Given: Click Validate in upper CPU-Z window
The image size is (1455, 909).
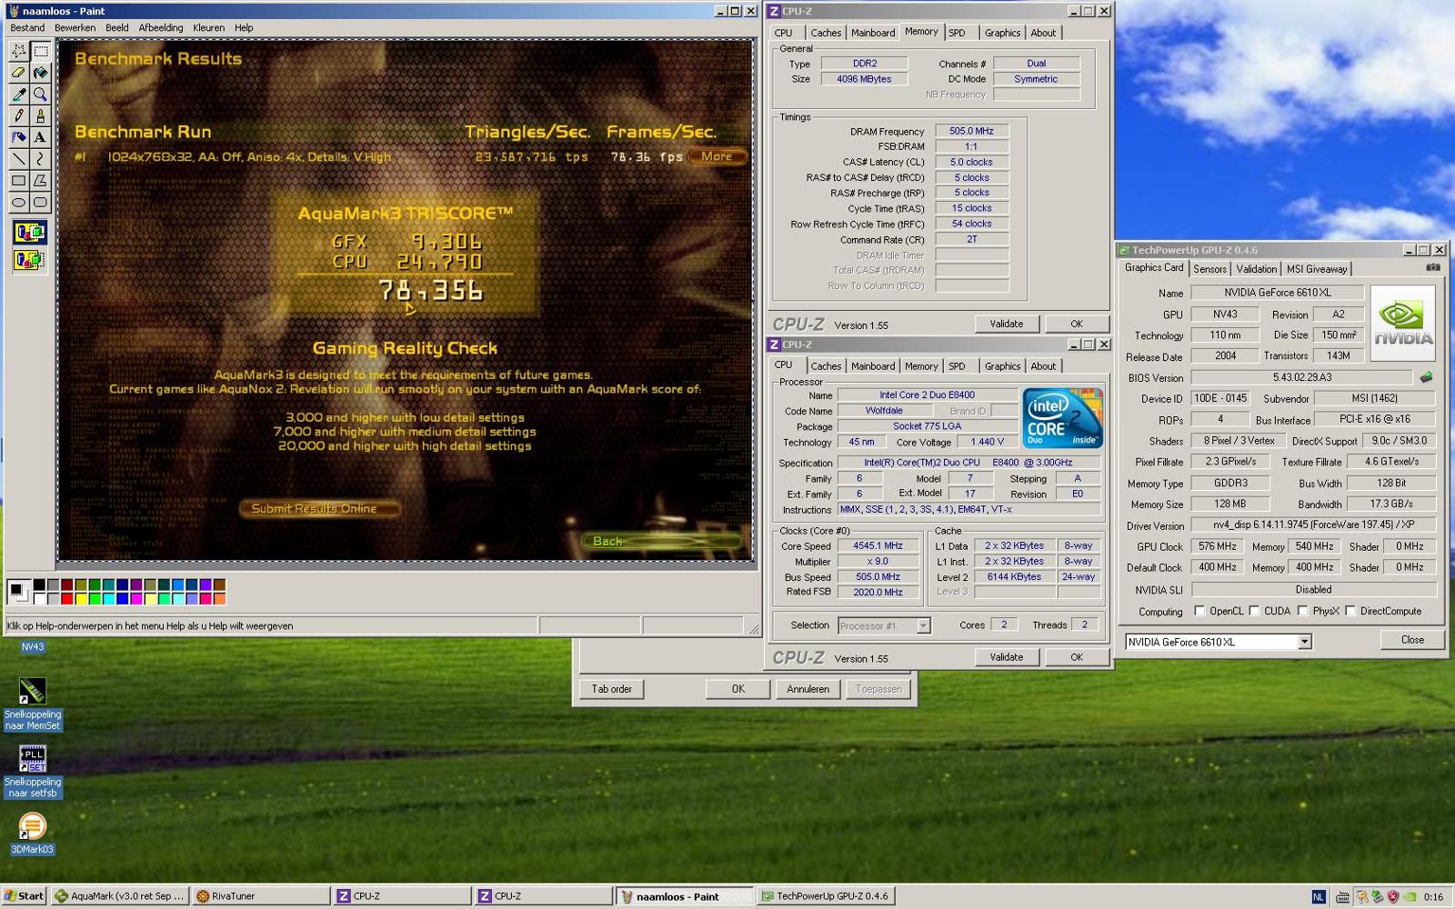Looking at the screenshot, I should point(1007,324).
